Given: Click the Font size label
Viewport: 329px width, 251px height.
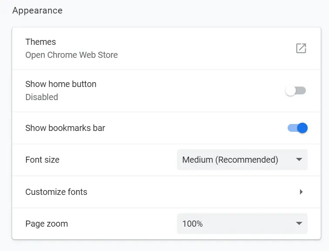Looking at the screenshot, I should tap(42, 160).
